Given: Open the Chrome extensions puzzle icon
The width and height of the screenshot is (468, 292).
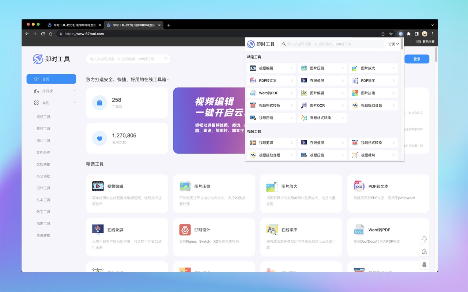Looking at the screenshot, I should 409,34.
